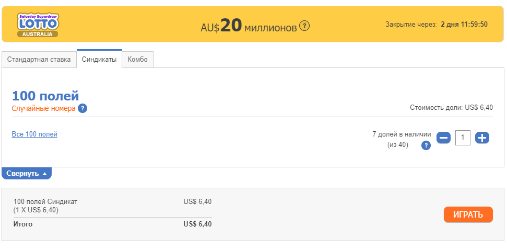Screen dimensions: 507x250
Task: Show help for Случайные номера
Action: coord(82,108)
